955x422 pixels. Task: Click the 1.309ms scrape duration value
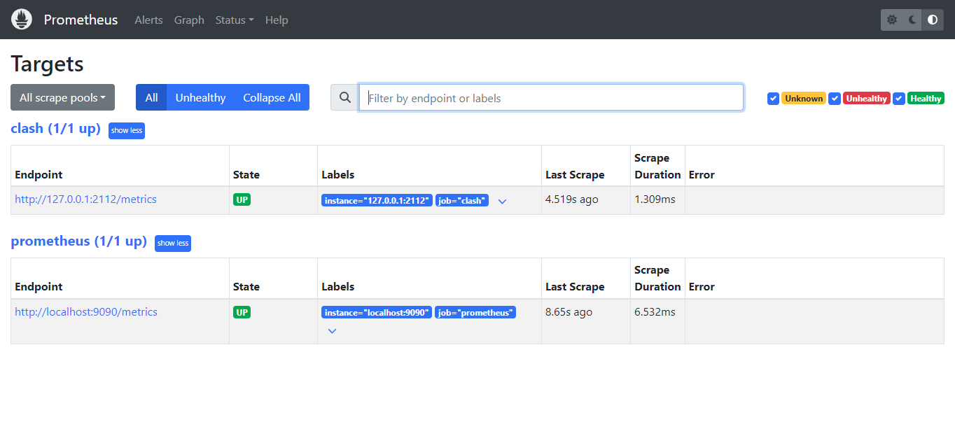[x=655, y=199]
